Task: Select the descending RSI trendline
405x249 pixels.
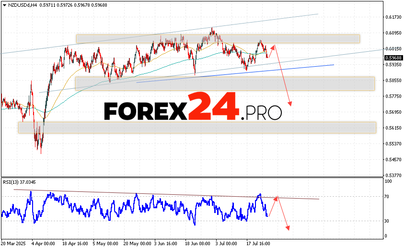Action: tap(144, 193)
